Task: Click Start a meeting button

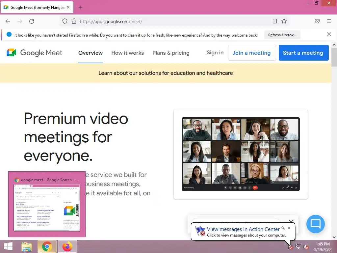Action: [303, 53]
